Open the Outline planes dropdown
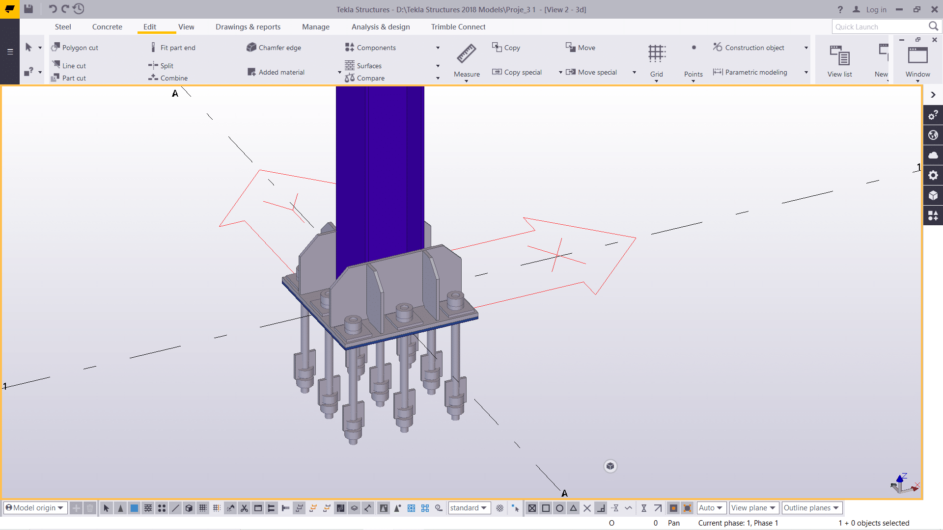The image size is (943, 530). (811, 508)
